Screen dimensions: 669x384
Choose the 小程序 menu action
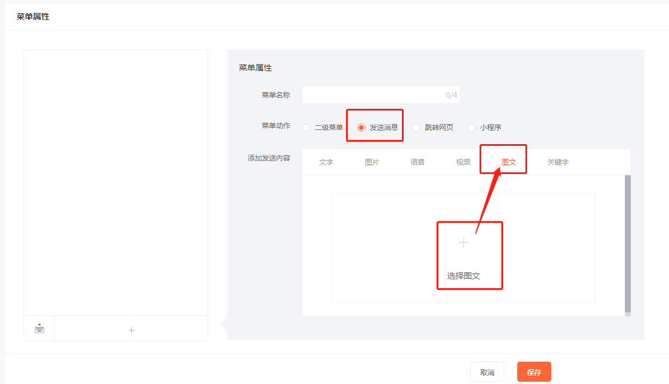[x=471, y=128]
